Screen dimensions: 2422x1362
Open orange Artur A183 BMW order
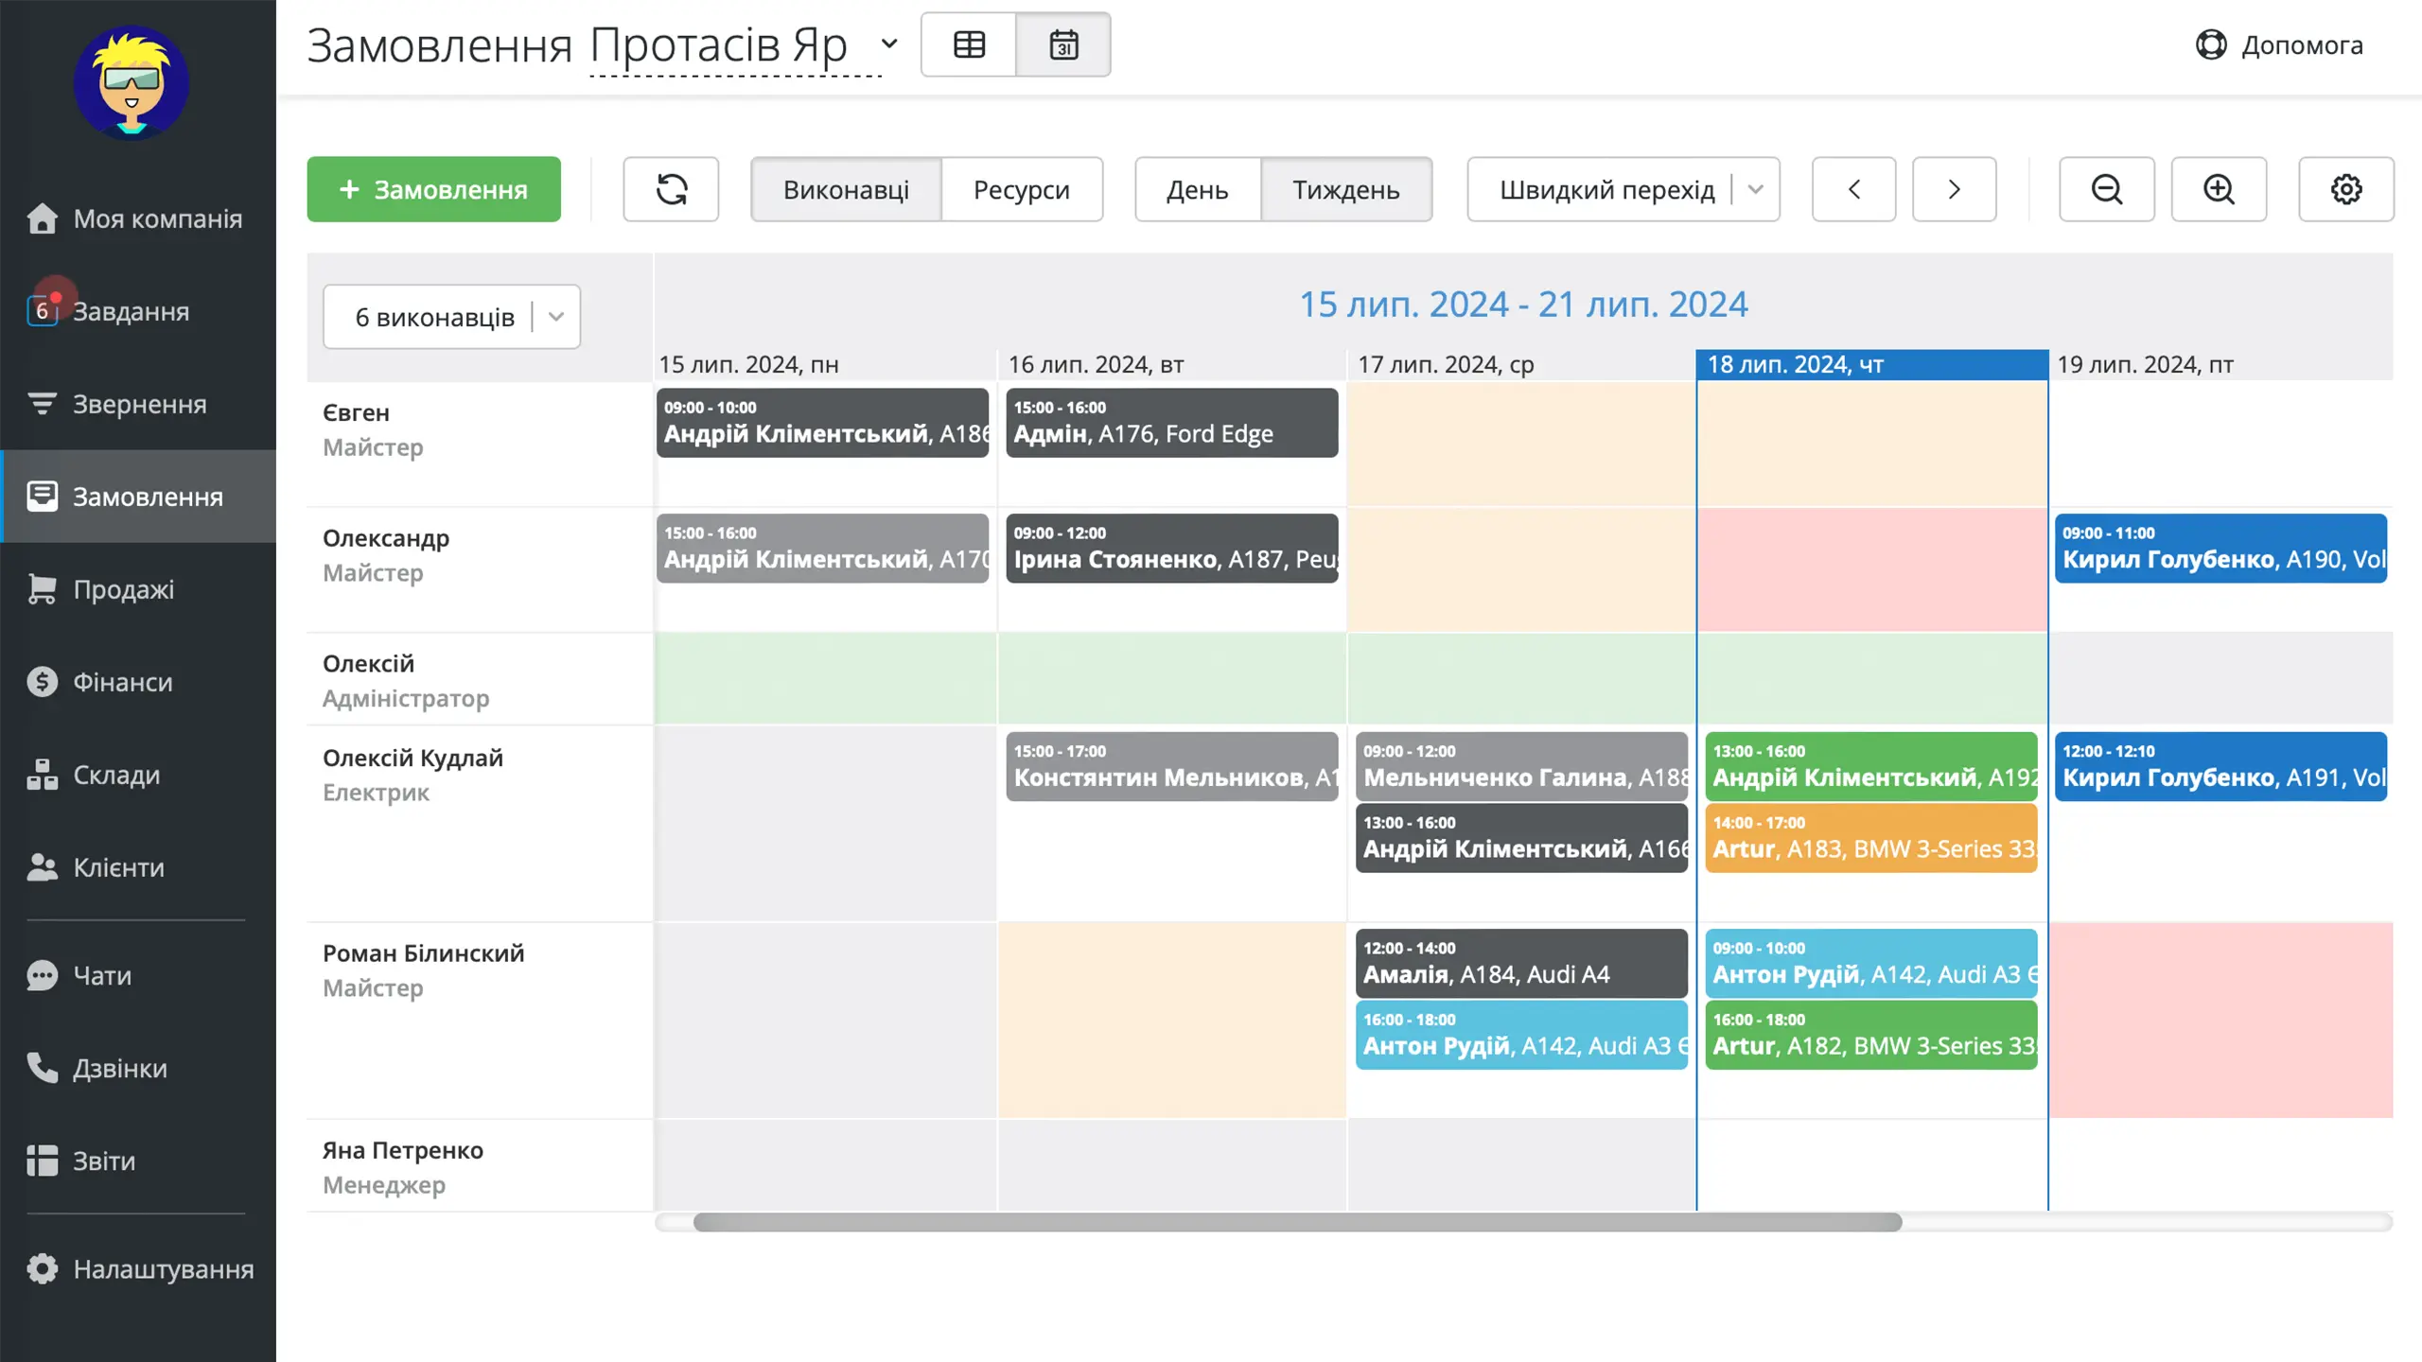point(1871,837)
